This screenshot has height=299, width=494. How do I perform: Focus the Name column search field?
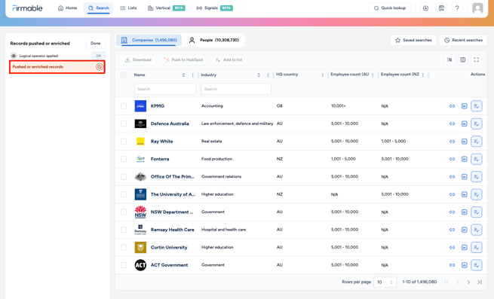165,89
